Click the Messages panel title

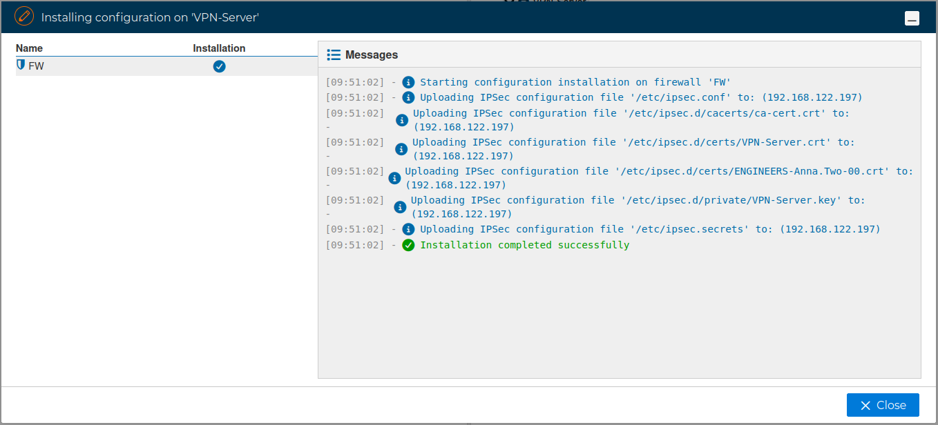pos(372,55)
